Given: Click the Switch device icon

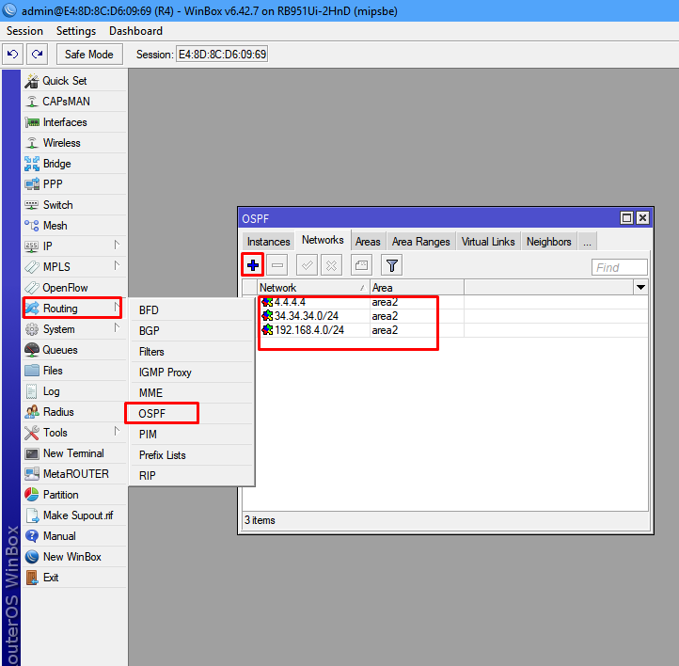Looking at the screenshot, I should [x=32, y=205].
